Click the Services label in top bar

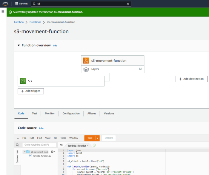[x=24, y=4]
